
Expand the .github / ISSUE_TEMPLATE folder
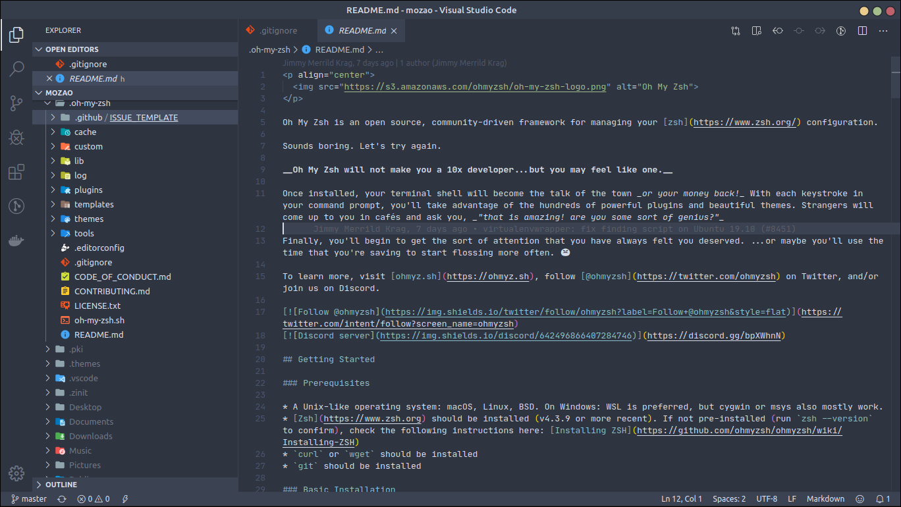[135, 117]
